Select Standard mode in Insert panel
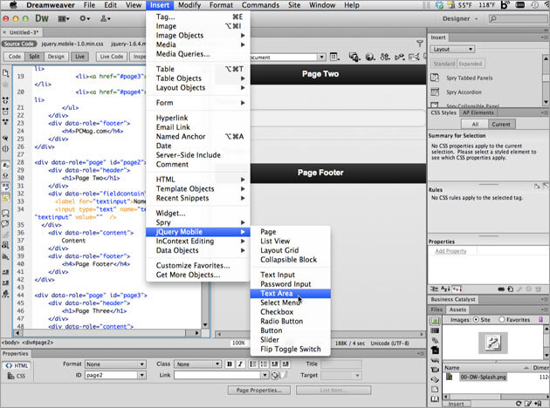The height and width of the screenshot is (408, 550). (x=443, y=64)
